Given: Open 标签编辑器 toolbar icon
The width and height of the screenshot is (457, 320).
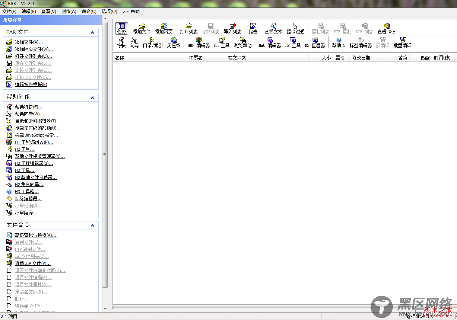Looking at the screenshot, I should (361, 42).
